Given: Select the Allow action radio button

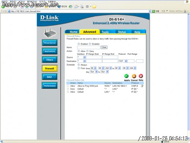Looking at the screenshot, I should pos(79,51).
